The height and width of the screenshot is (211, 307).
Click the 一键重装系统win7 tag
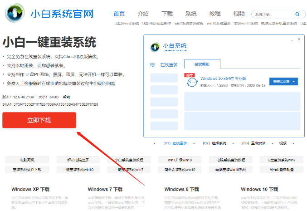click(129, 169)
